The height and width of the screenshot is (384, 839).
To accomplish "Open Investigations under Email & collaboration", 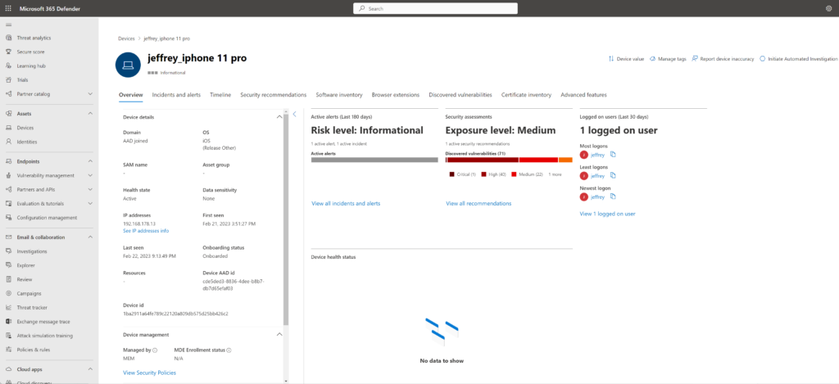I will point(32,251).
